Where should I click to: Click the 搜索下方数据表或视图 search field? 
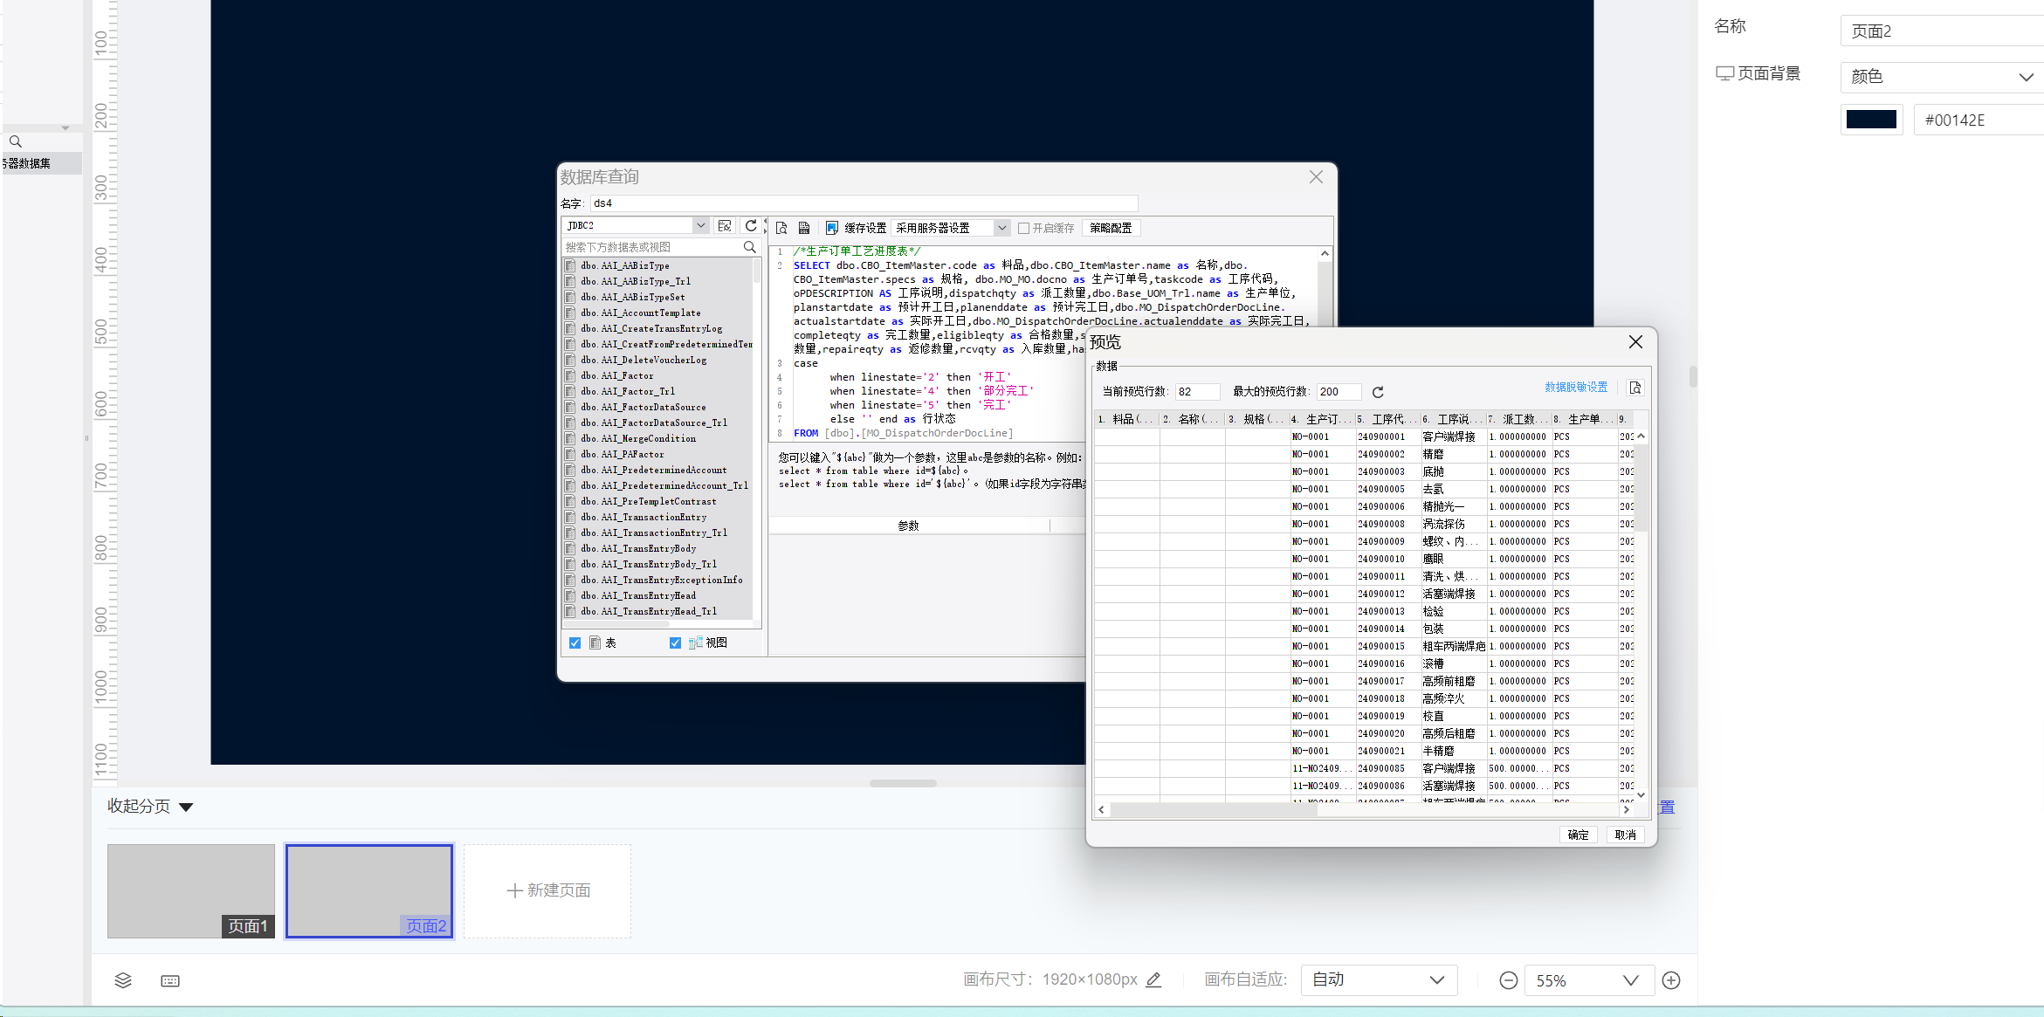[651, 247]
